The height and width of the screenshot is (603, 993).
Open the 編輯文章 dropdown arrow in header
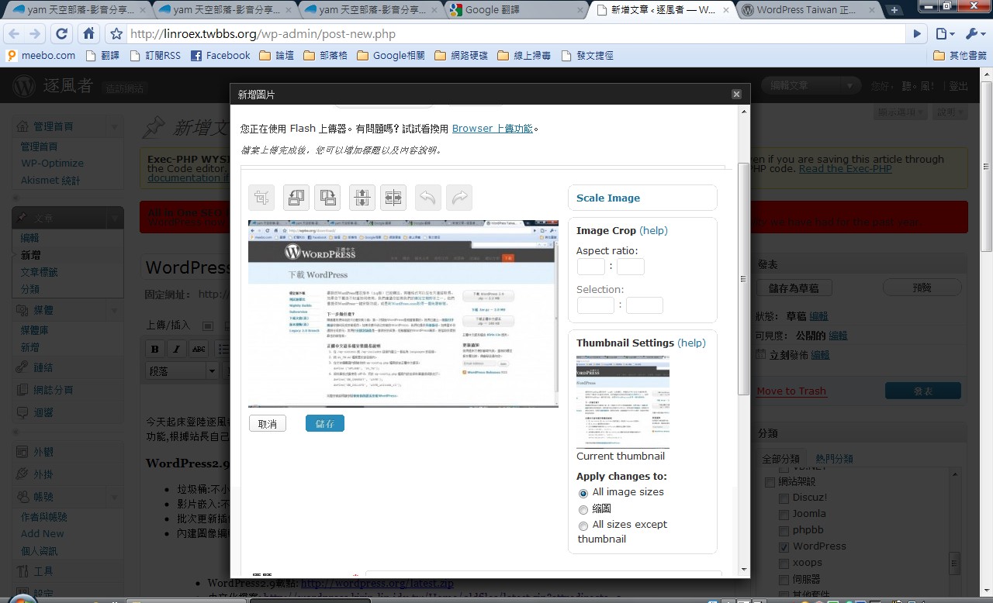pos(850,86)
